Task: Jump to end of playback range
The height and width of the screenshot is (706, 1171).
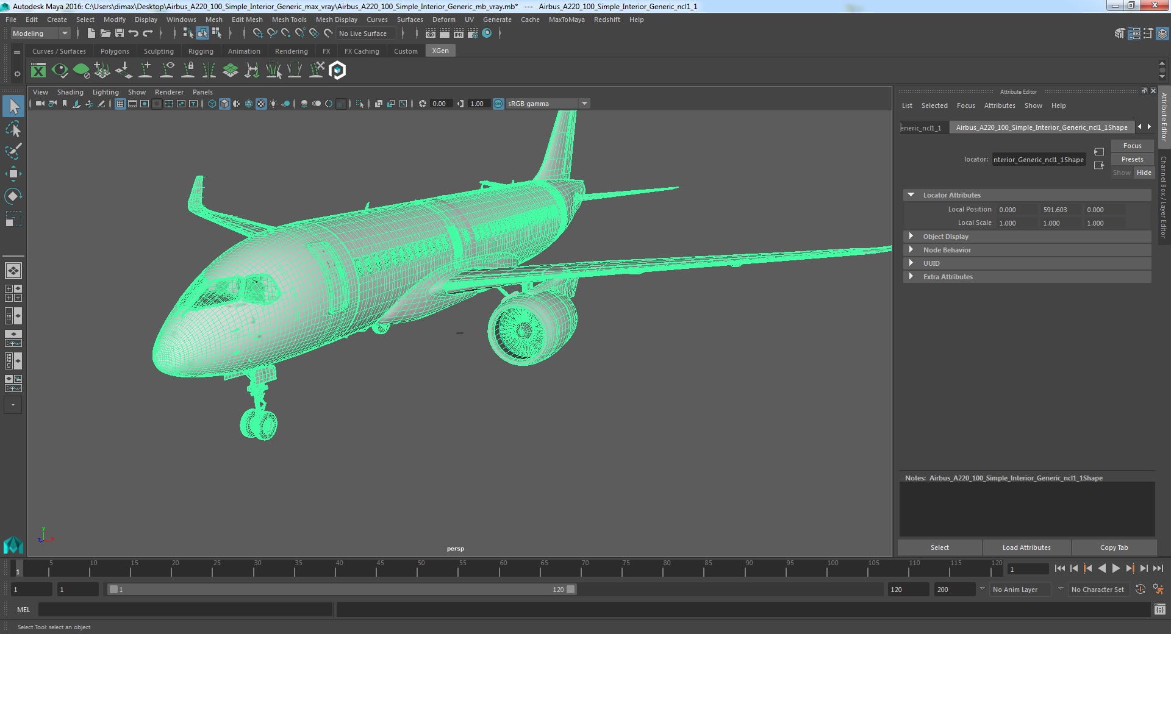Action: pos(1158,568)
